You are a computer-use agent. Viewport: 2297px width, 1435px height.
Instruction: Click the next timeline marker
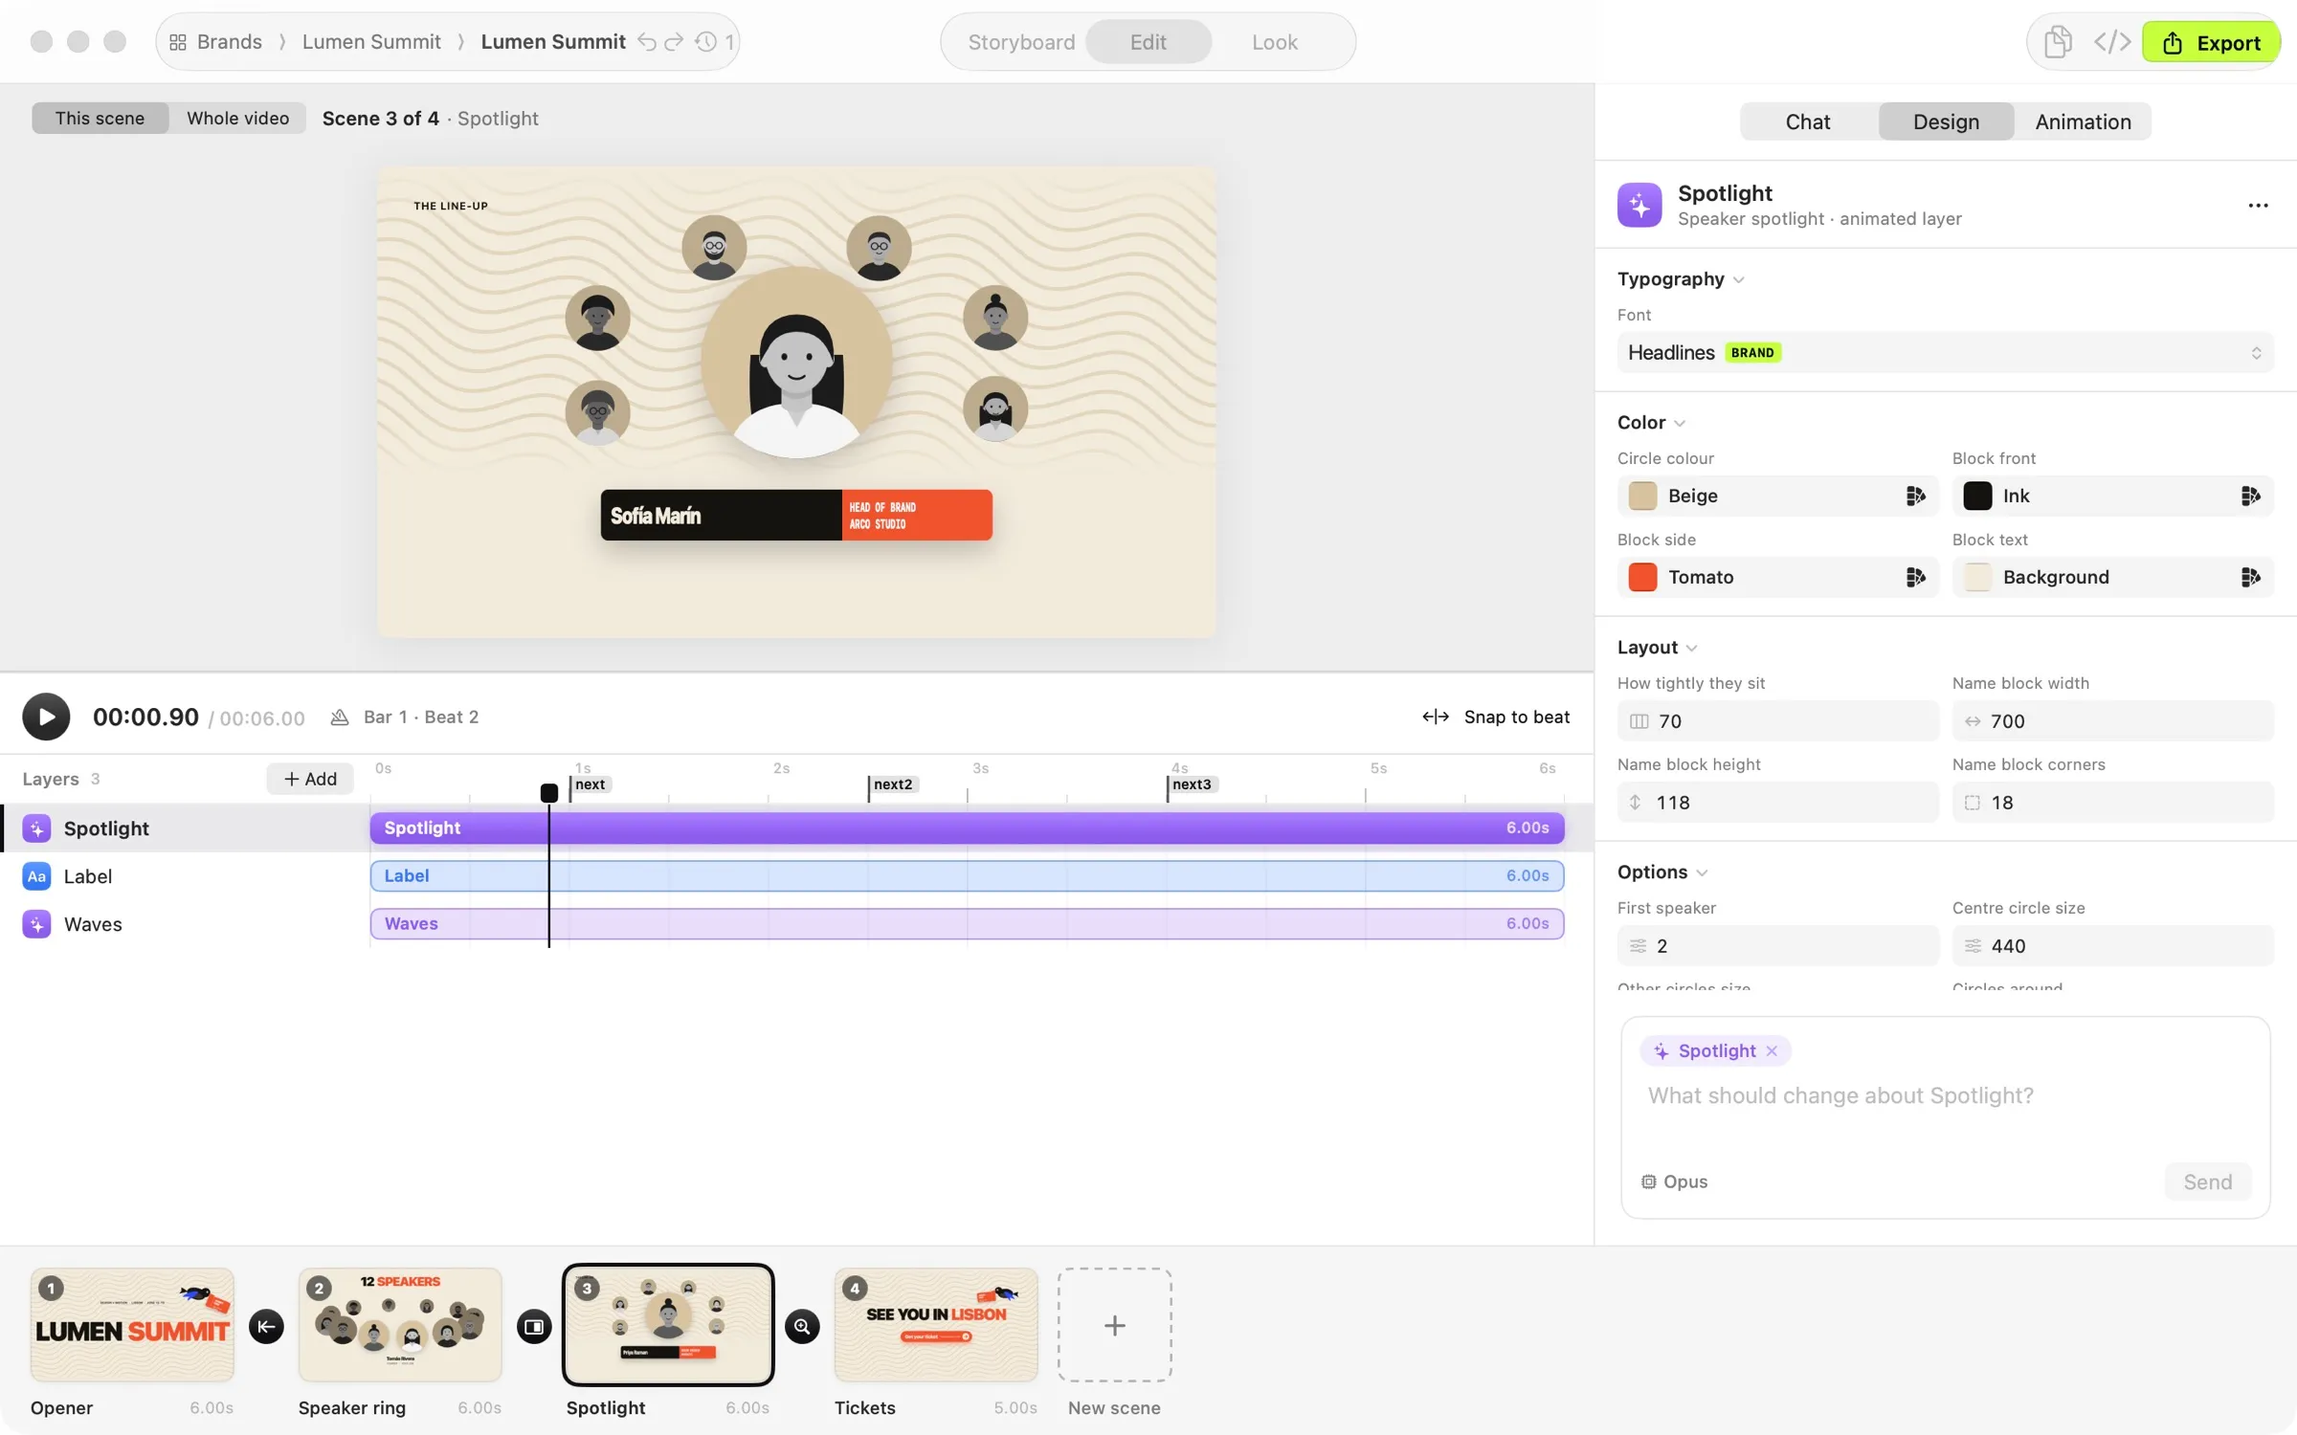point(590,784)
